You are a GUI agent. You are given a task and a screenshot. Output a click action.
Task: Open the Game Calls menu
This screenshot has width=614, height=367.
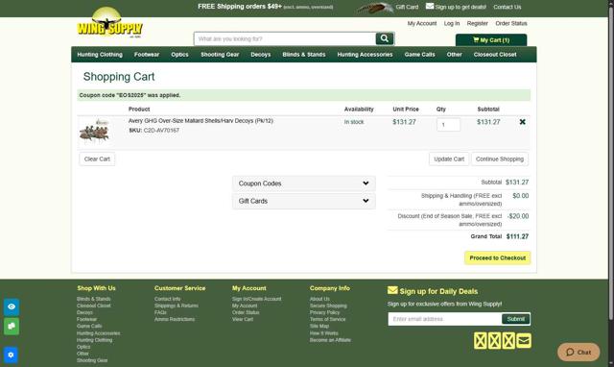tap(420, 55)
